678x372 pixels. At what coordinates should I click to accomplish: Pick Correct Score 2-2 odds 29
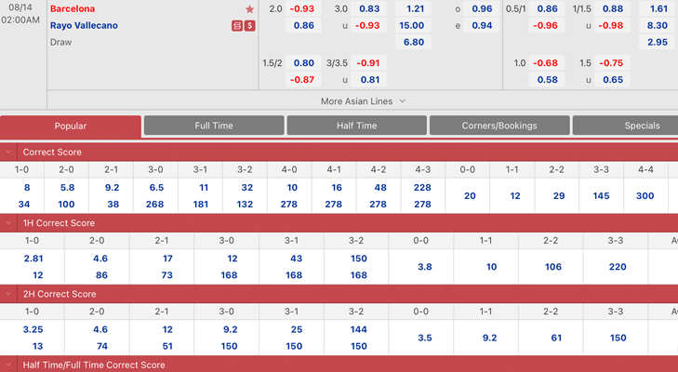(558, 195)
